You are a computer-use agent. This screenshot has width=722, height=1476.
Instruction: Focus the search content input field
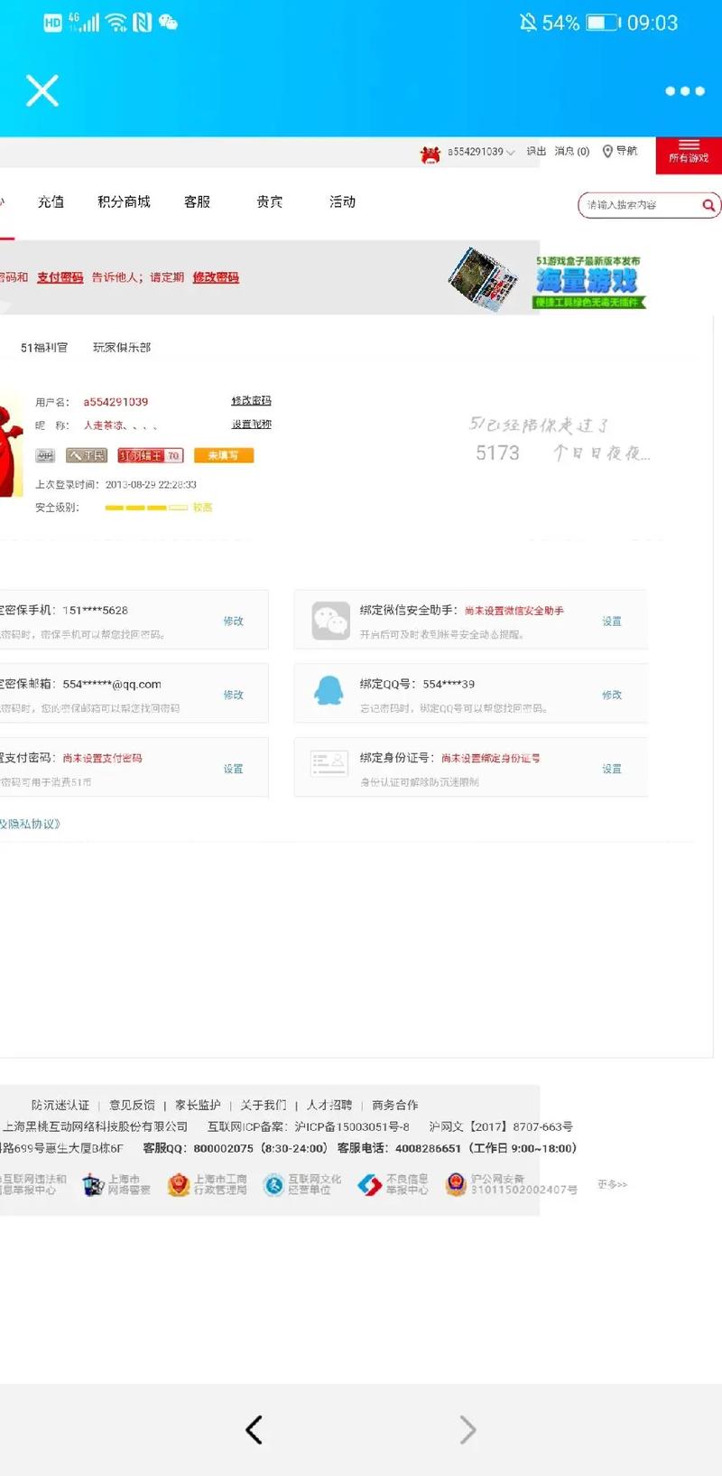[639, 205]
